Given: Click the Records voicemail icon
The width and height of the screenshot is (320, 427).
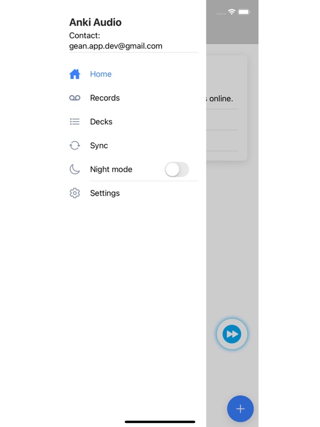Looking at the screenshot, I should tap(74, 98).
